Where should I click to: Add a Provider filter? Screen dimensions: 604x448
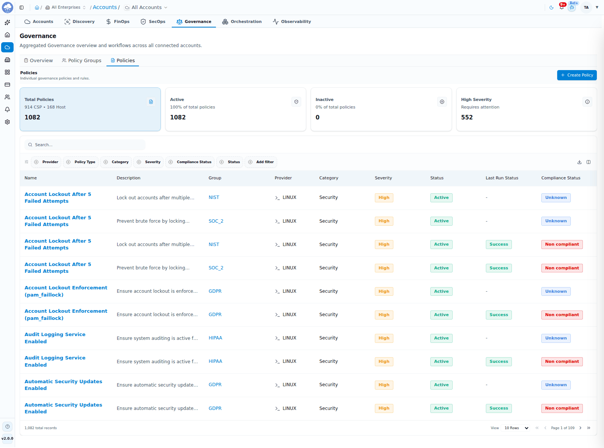point(46,162)
